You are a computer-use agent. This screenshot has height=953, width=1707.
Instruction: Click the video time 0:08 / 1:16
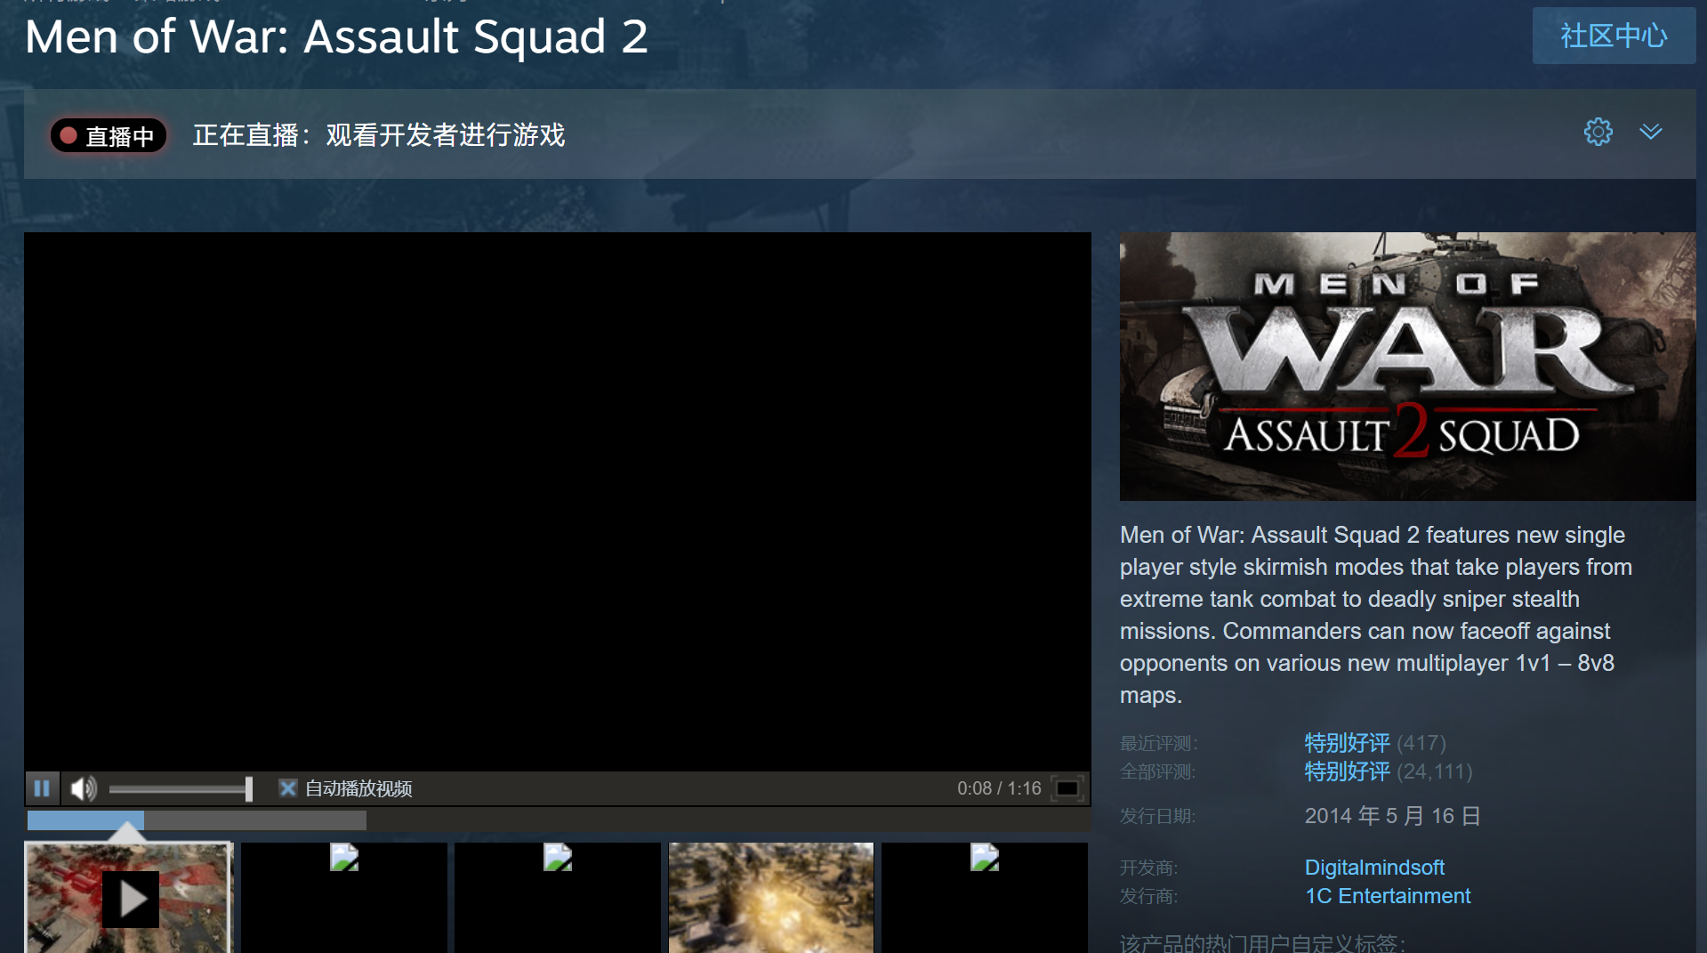point(999,788)
